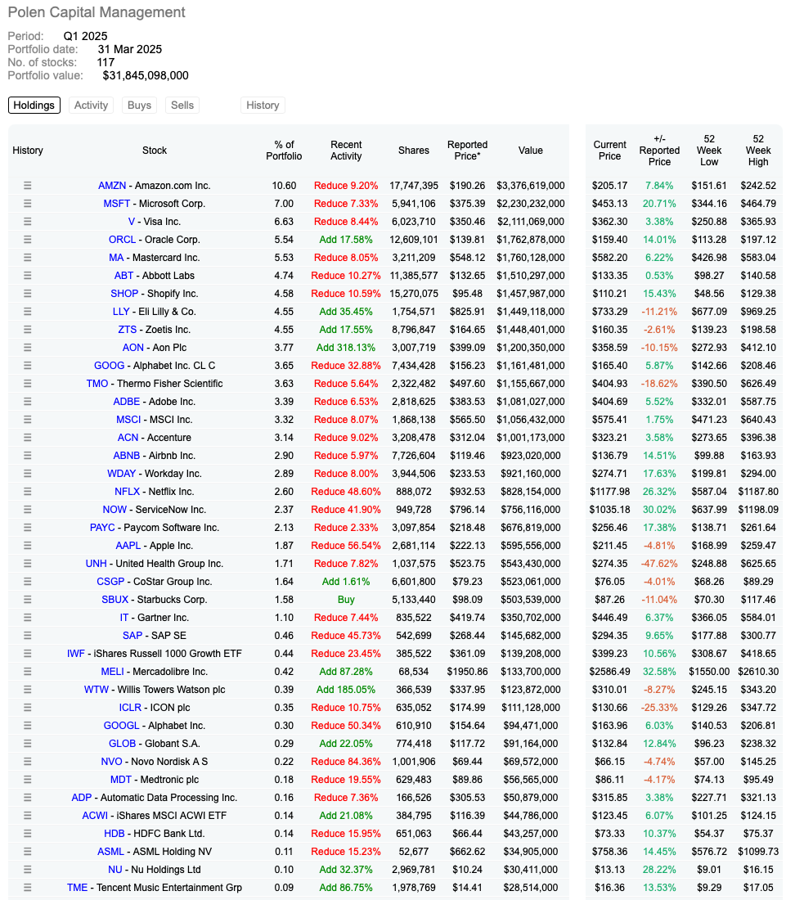
Task: Open history icon for the Zoetis row
Action: [x=28, y=330]
